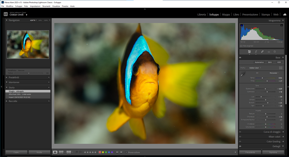Switch to the Libreria module
The height and width of the screenshot is (157, 289).
pos(201,14)
